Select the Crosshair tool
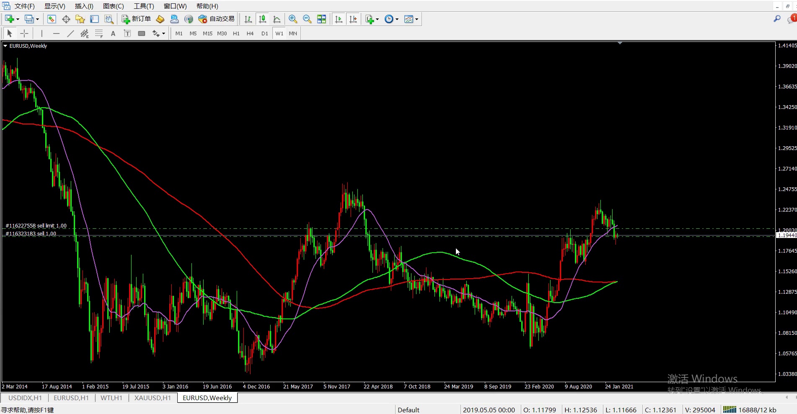 click(24, 34)
